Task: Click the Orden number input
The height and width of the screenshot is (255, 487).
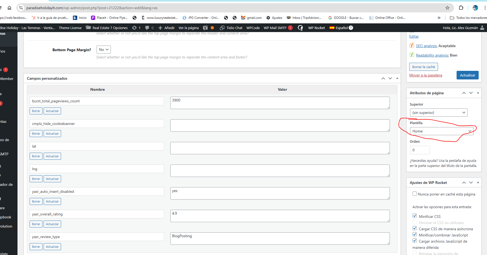Action: tap(420, 150)
